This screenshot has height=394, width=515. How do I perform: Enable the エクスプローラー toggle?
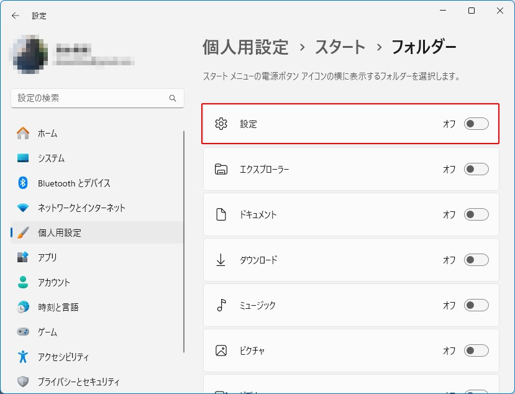coord(476,169)
